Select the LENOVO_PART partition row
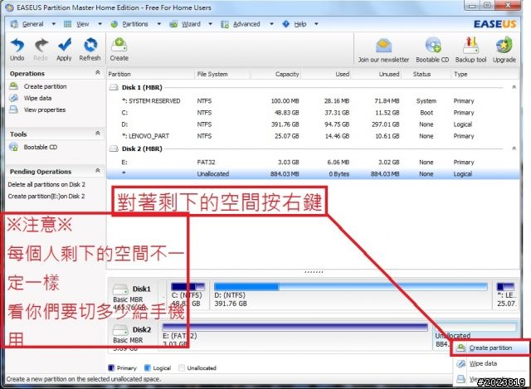Viewport: 531px width, 389px height. click(x=313, y=136)
